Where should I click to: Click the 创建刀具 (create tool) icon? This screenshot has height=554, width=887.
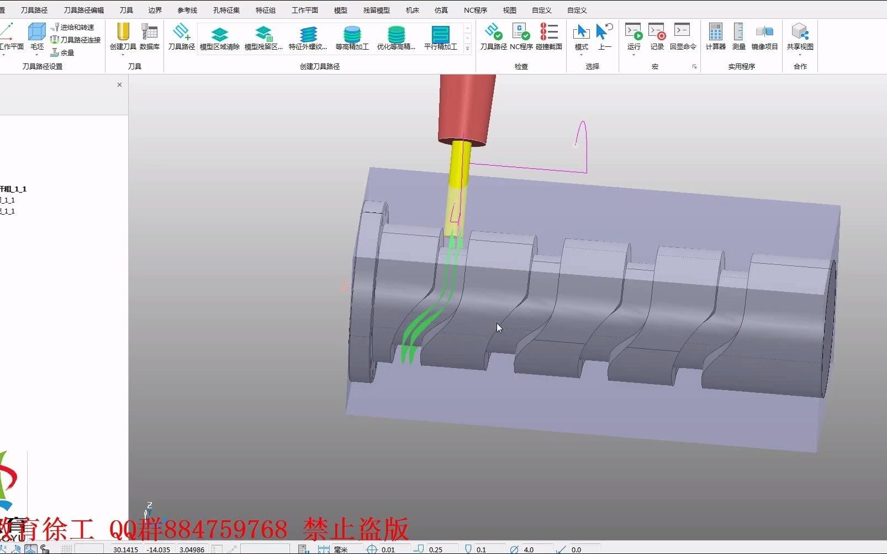(123, 36)
